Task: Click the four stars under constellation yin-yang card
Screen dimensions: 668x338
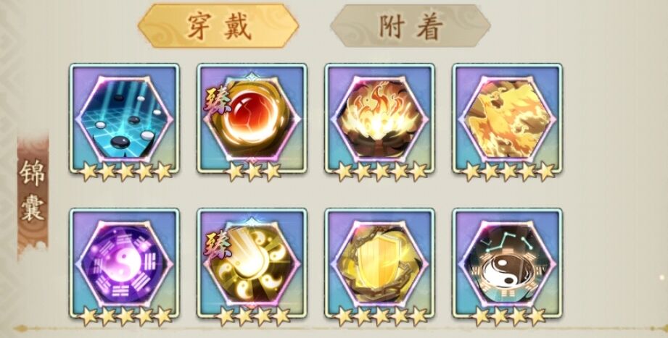Action: [x=508, y=316]
